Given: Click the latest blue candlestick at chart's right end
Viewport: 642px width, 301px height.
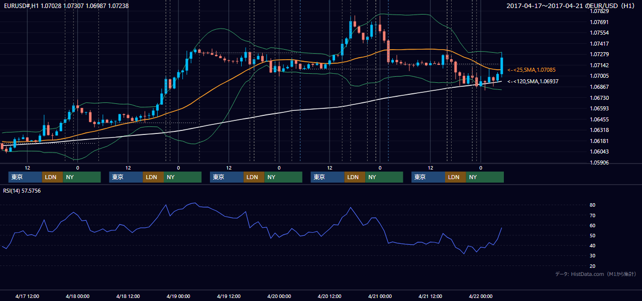Looking at the screenshot, I should pos(501,66).
